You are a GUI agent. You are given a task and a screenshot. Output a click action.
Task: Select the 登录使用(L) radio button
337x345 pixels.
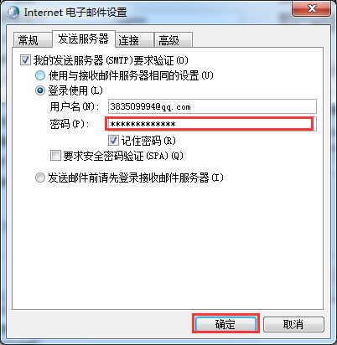[x=40, y=90]
